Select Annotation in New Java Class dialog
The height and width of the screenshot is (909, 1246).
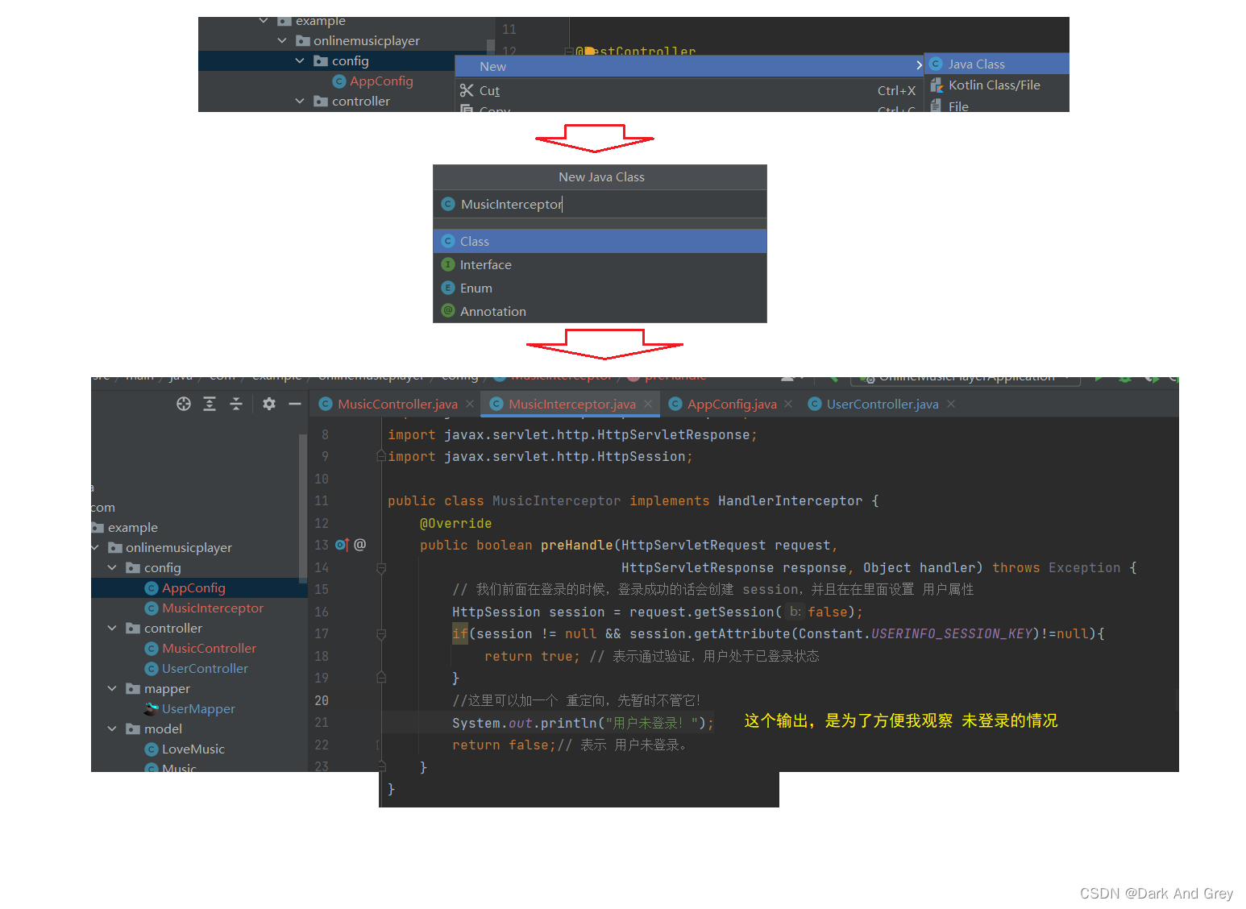[x=600, y=311]
